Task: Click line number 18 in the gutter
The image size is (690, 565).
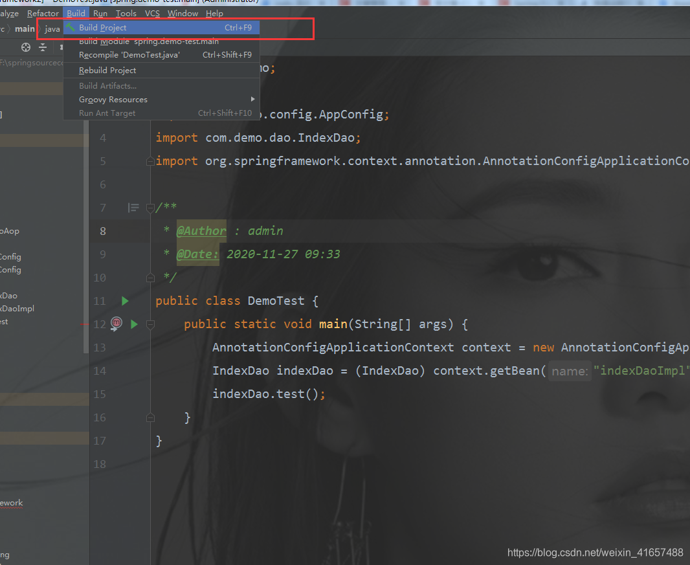Action: pyautogui.click(x=100, y=464)
